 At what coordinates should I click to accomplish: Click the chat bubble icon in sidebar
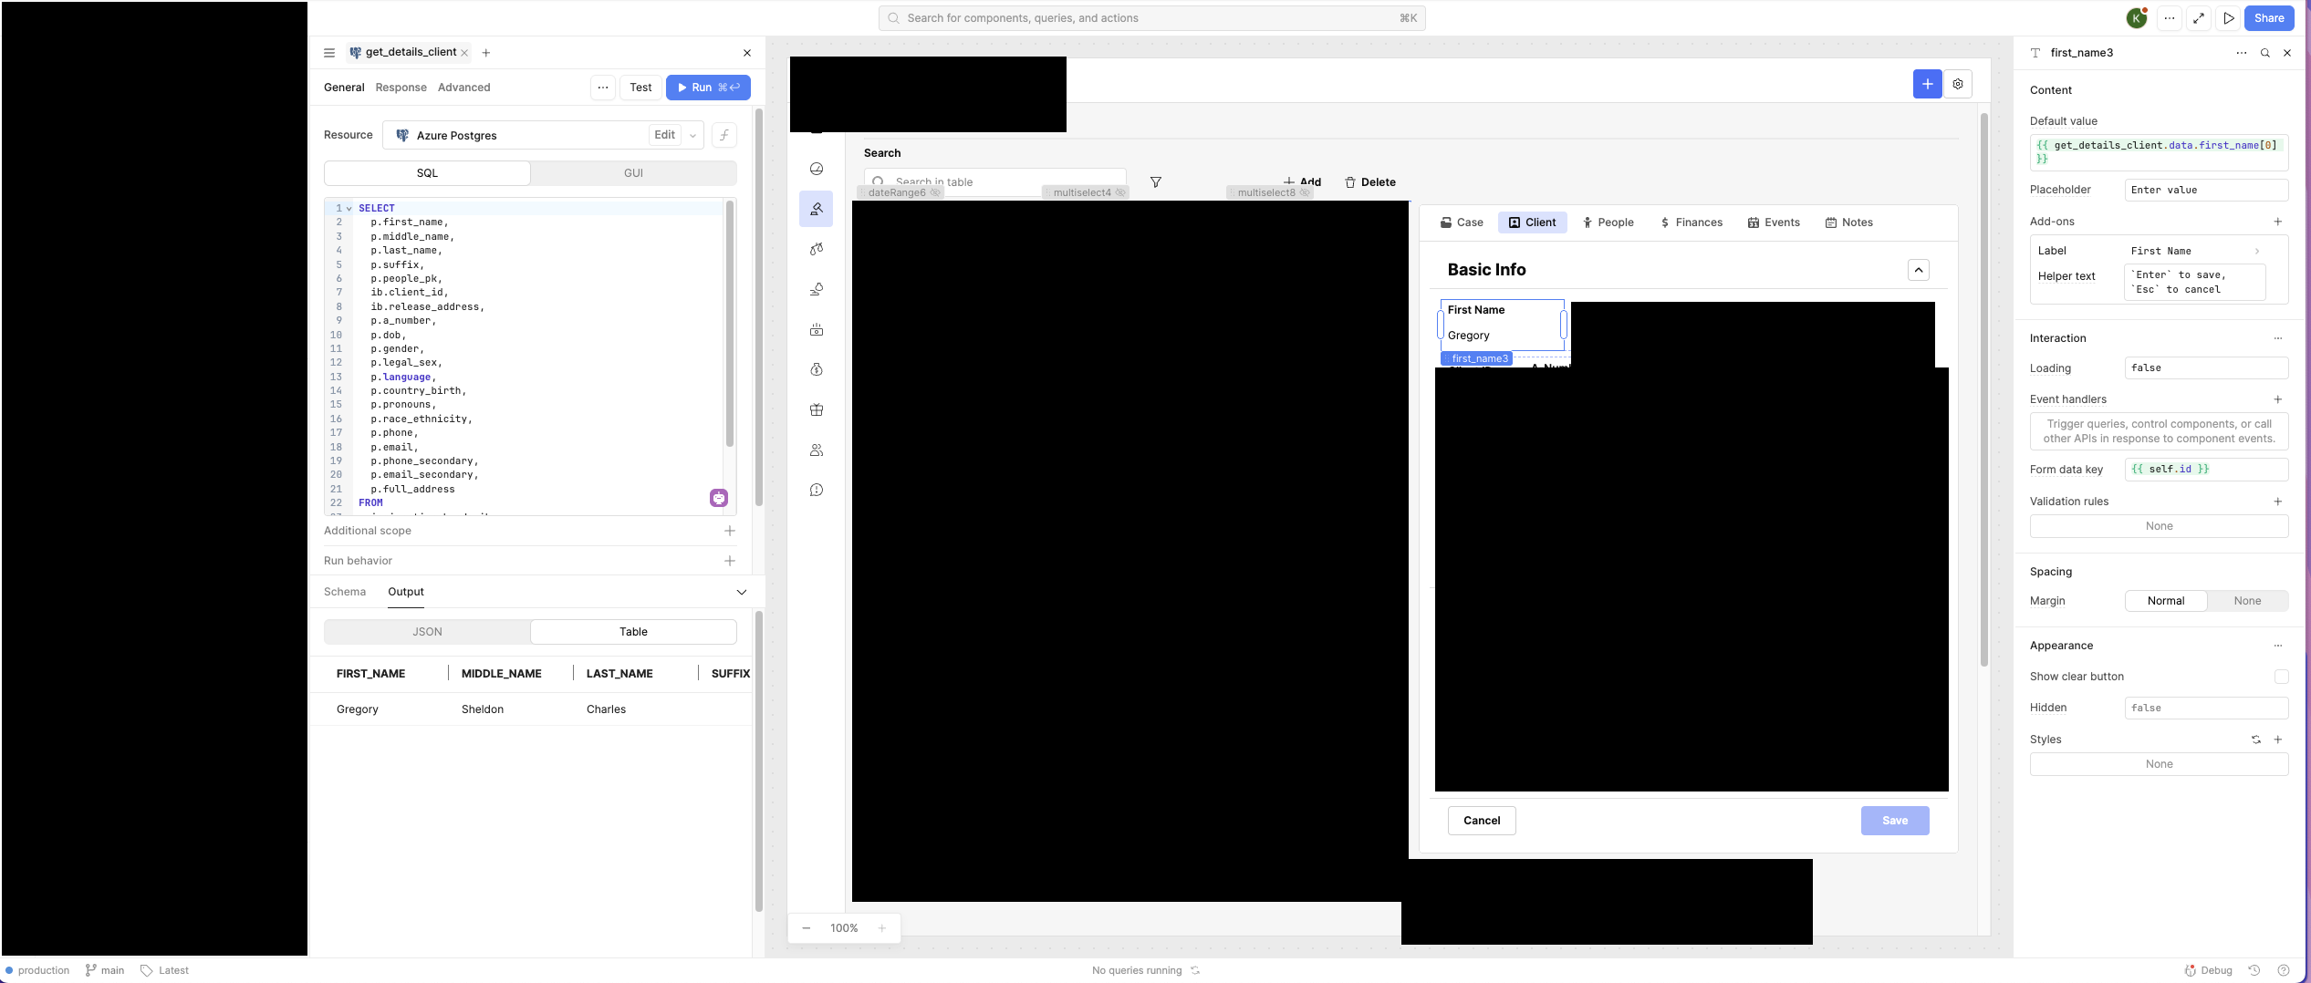tap(817, 491)
